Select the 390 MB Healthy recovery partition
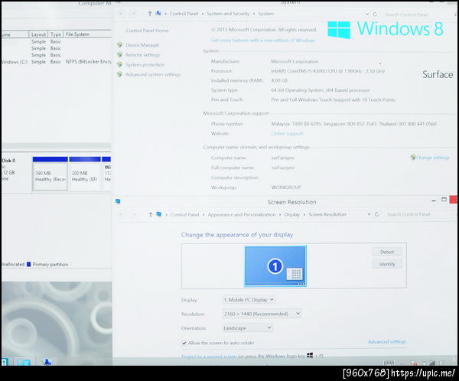 50,174
